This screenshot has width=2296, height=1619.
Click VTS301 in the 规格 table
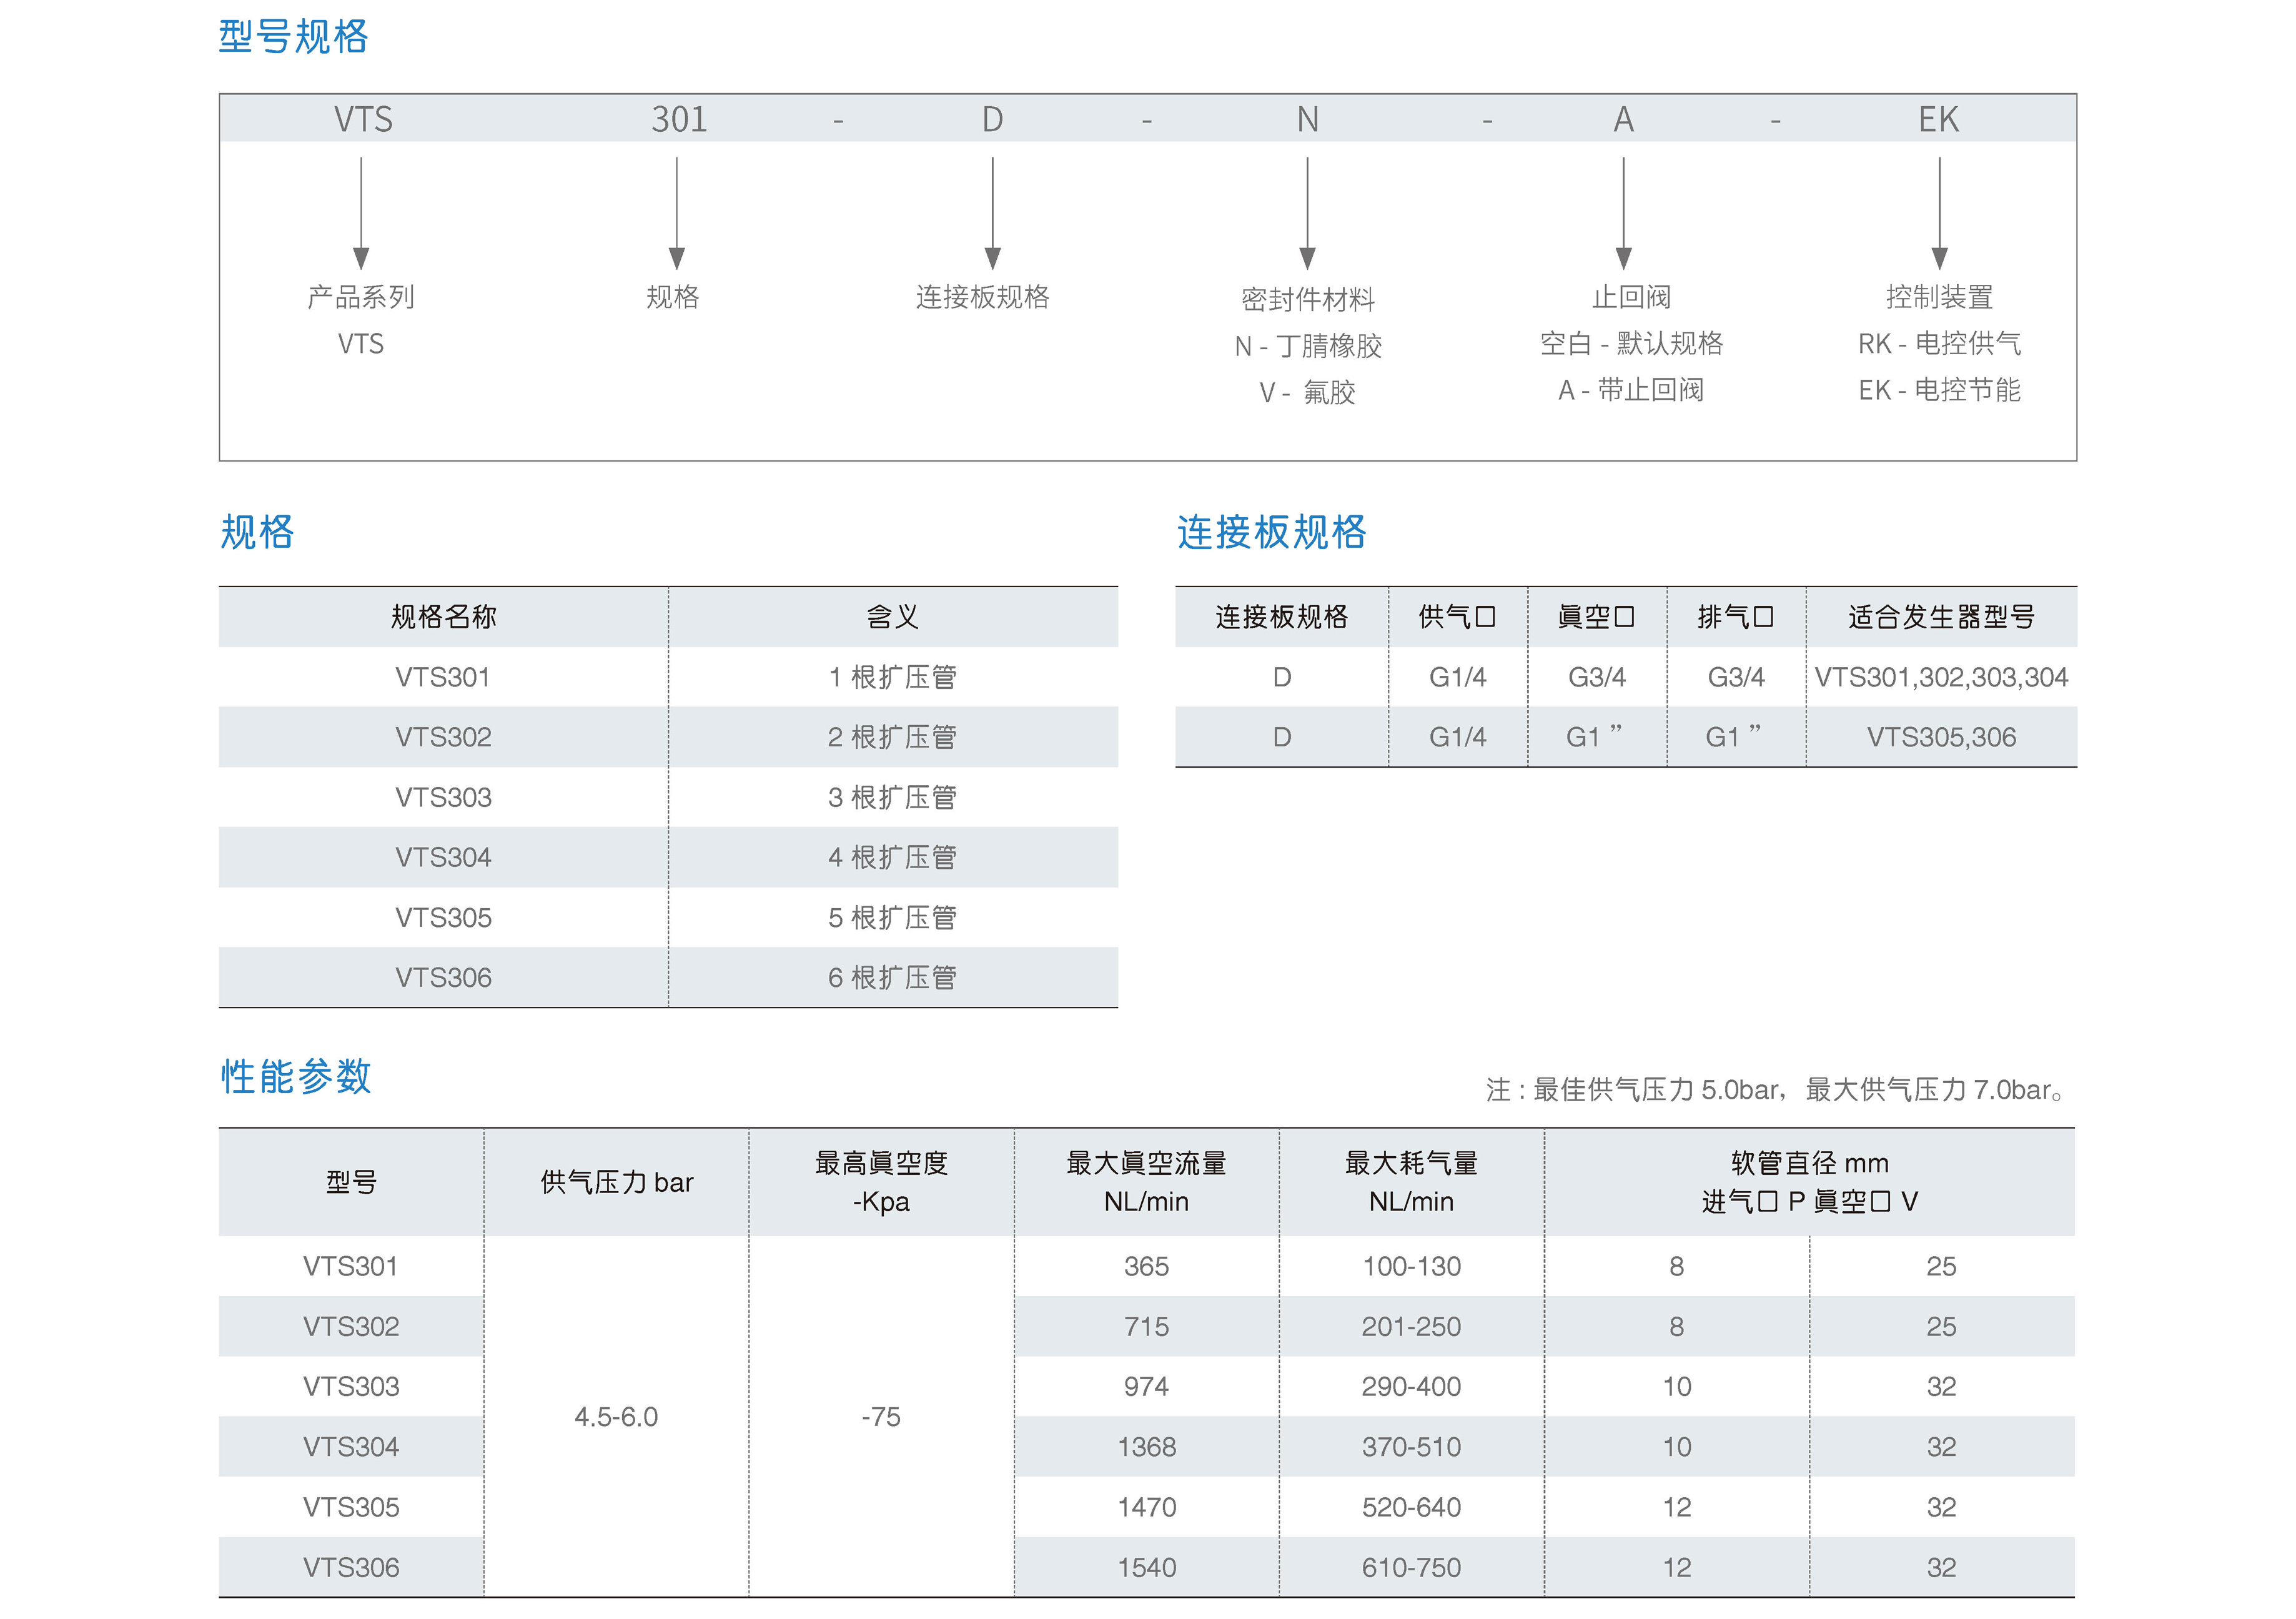(x=443, y=677)
